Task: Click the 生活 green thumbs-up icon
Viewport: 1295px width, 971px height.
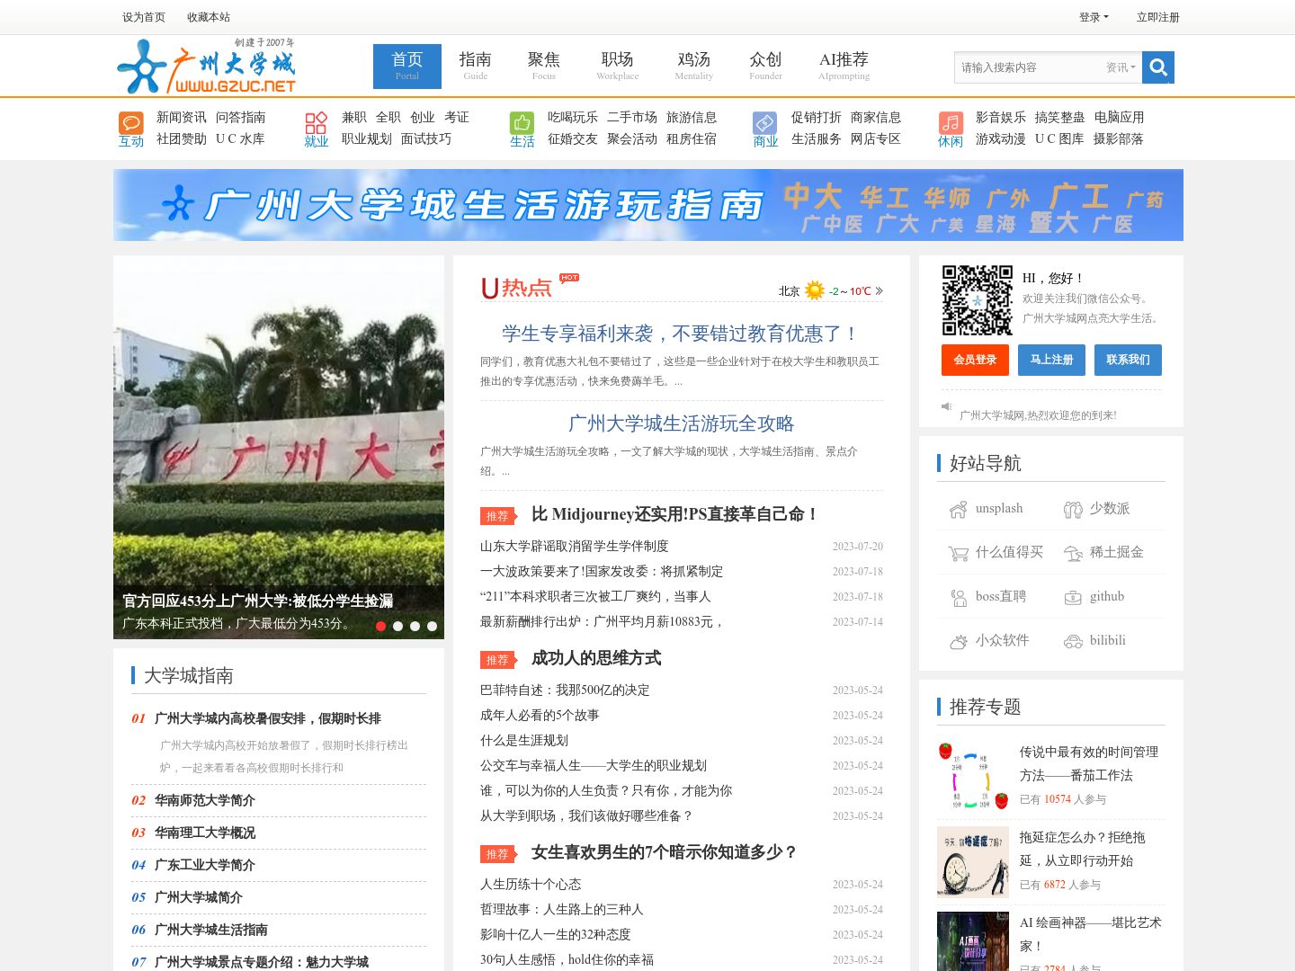Action: [x=522, y=122]
